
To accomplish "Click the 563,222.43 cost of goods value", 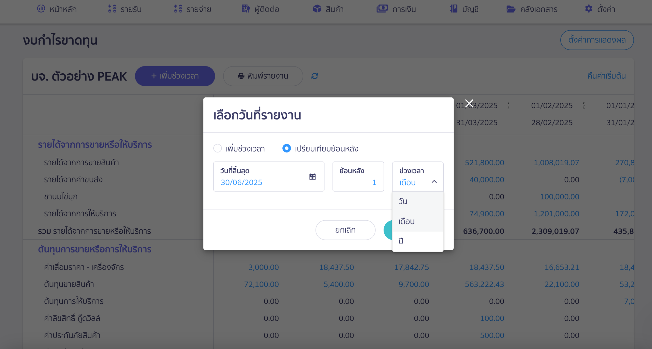I will 484,284.
